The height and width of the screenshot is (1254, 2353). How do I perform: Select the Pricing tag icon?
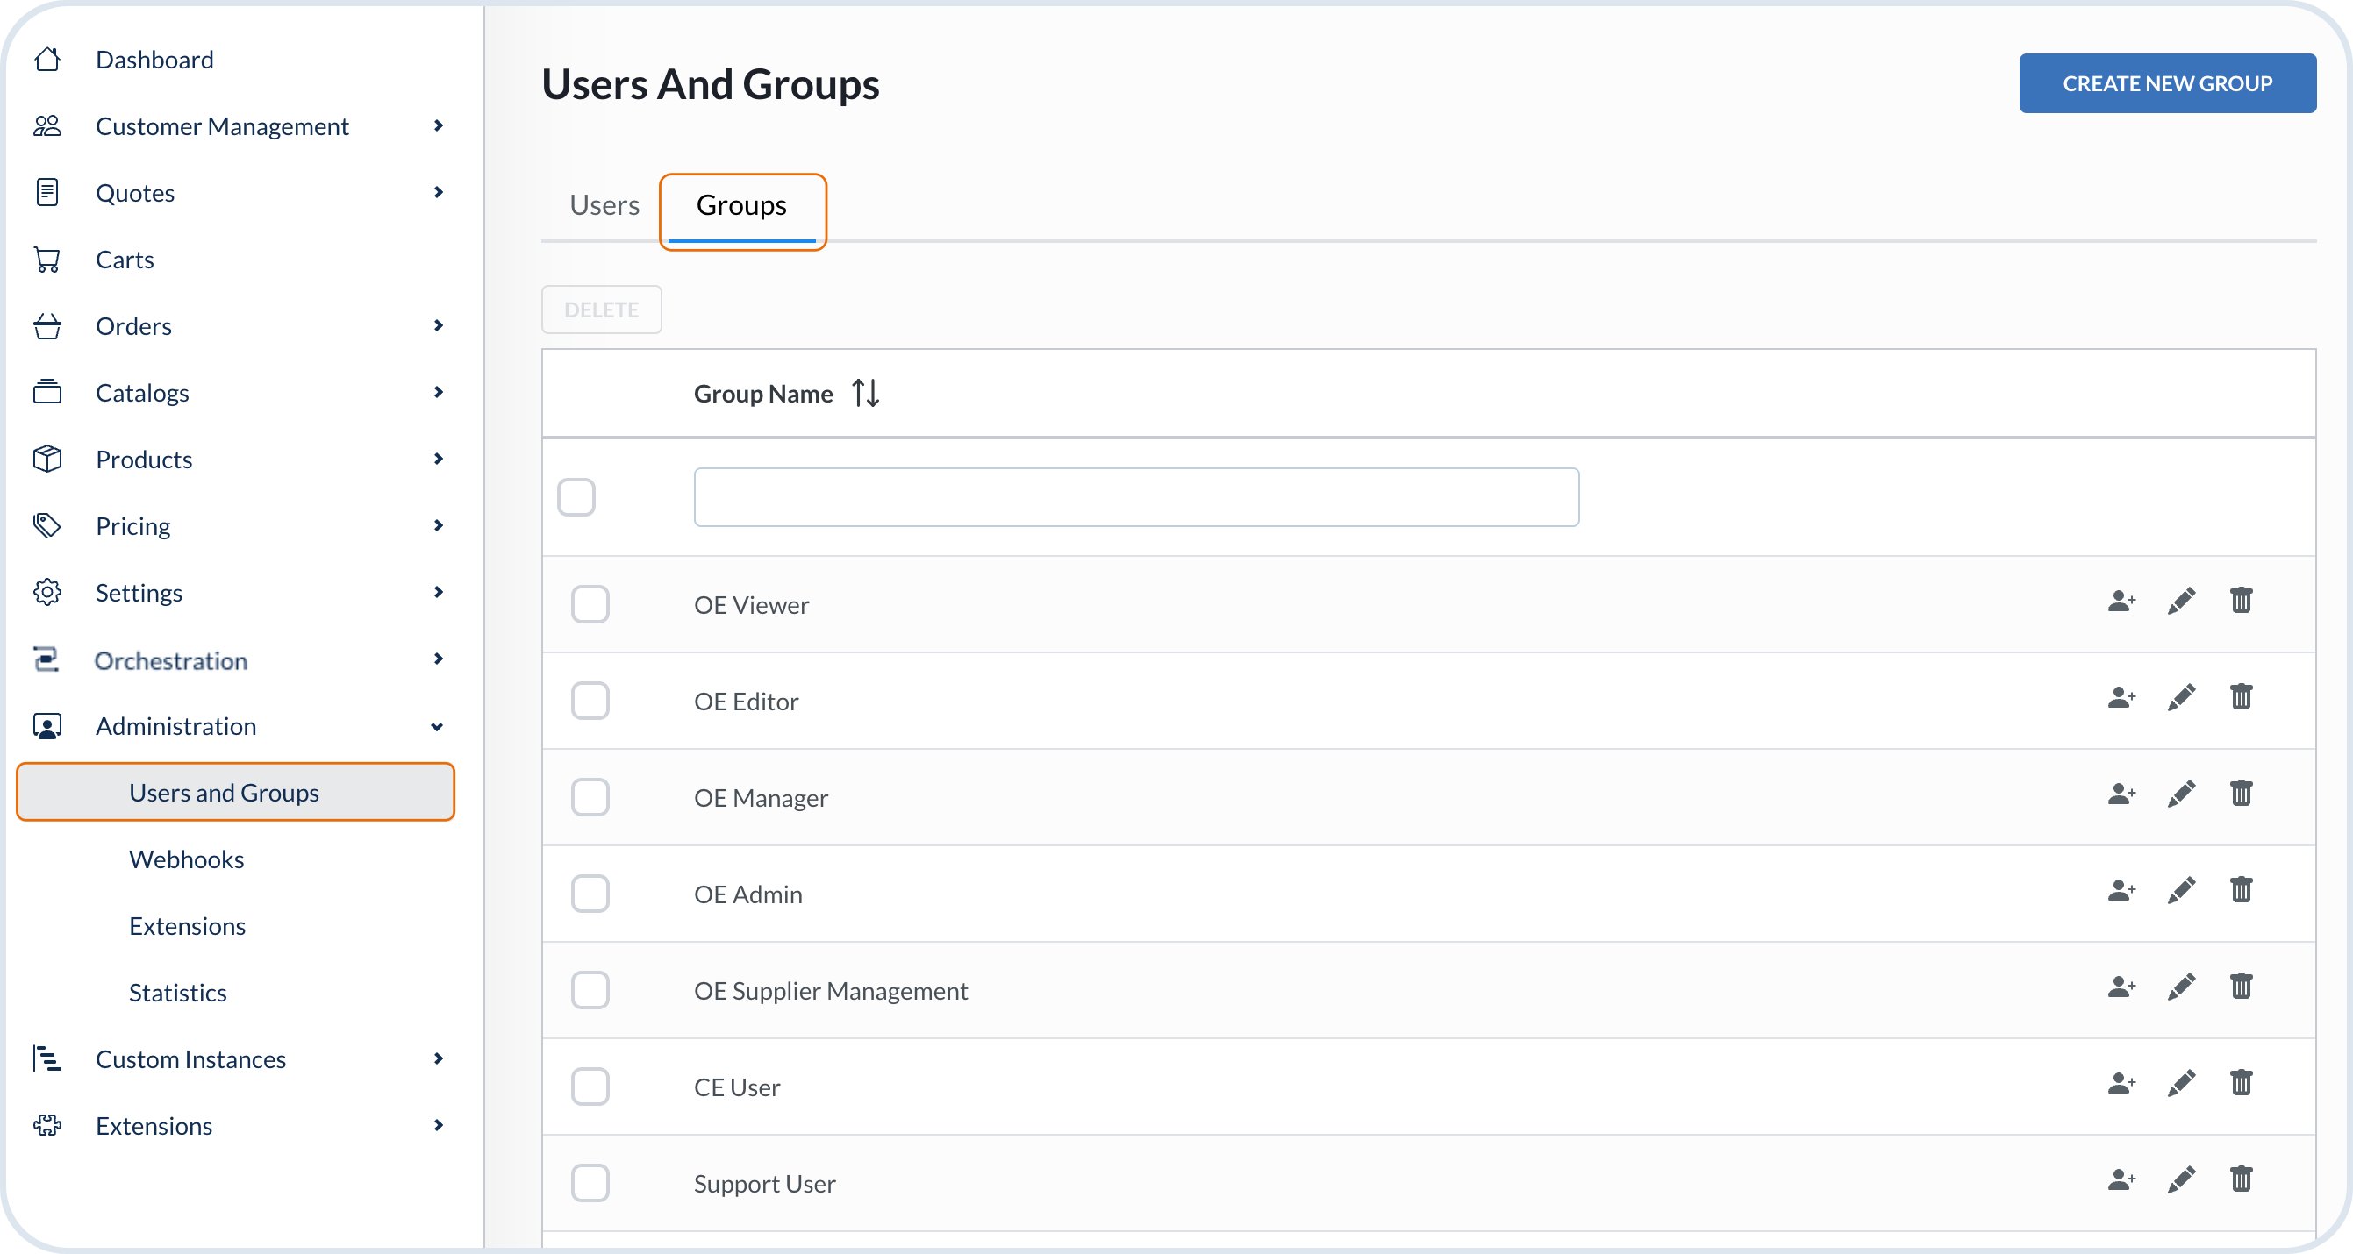47,525
